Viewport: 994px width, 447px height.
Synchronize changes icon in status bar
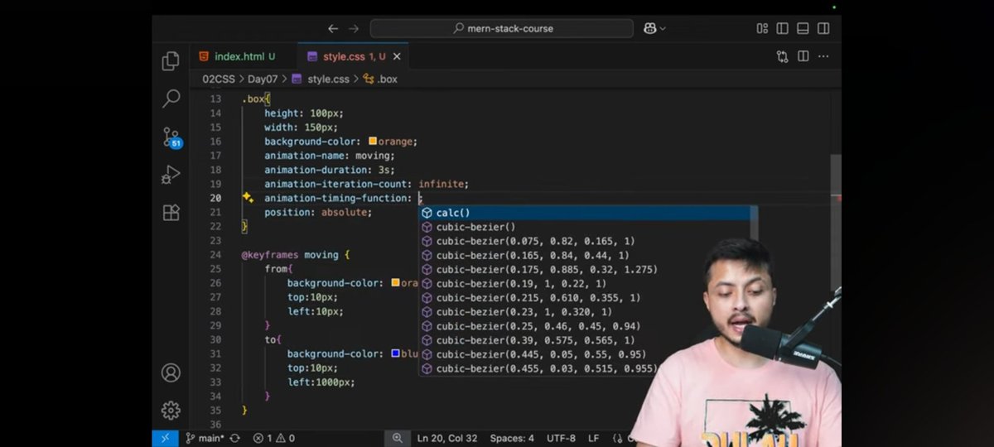pyautogui.click(x=234, y=438)
